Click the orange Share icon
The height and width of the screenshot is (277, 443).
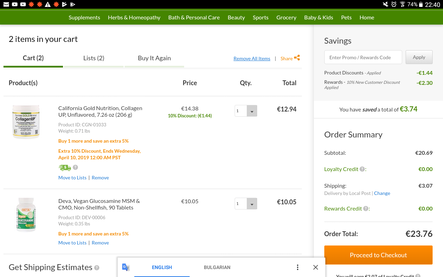pos(297,58)
